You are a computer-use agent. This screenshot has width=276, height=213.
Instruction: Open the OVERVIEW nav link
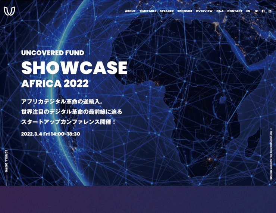coord(204,11)
